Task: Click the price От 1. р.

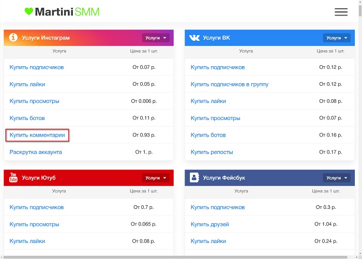Action: 144,152
